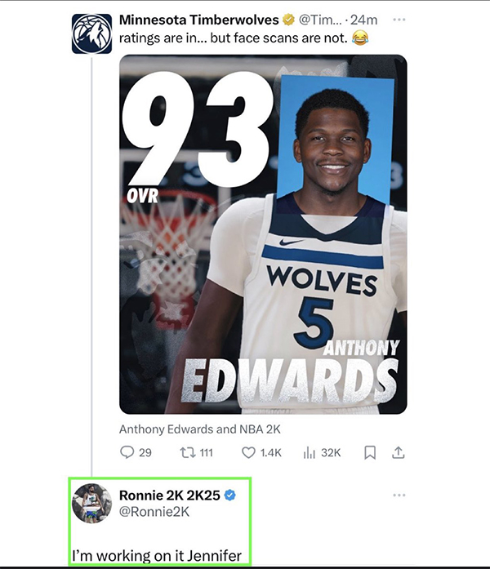The height and width of the screenshot is (569, 490).
Task: Open the Anthony Edwards 93 OVR image
Action: 263,234
